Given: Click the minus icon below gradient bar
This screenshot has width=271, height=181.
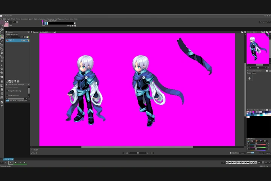Looking at the screenshot, I should pos(68,26).
